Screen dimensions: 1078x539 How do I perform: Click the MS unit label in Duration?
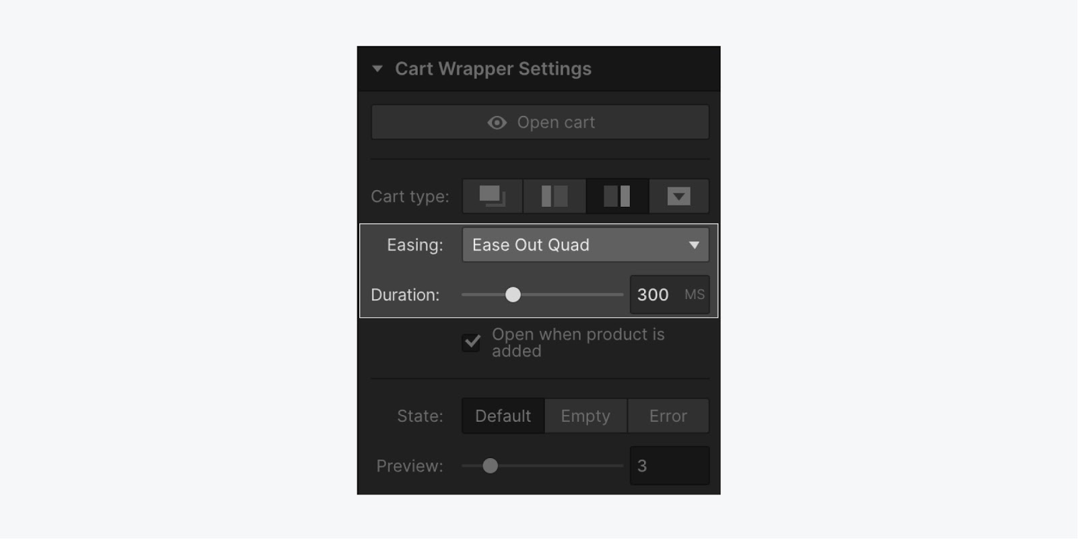pos(695,294)
